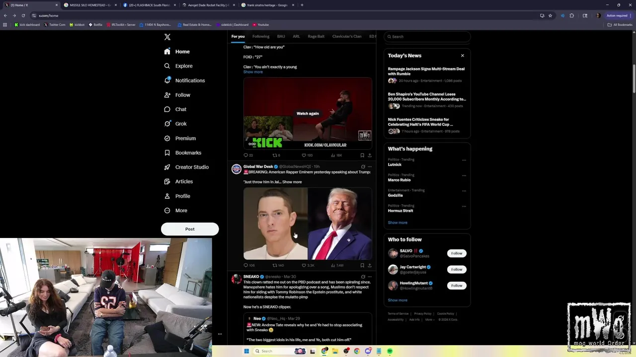Open Global War Desk profile avatar
Viewport: 636px width, 357px height.
coord(236,170)
